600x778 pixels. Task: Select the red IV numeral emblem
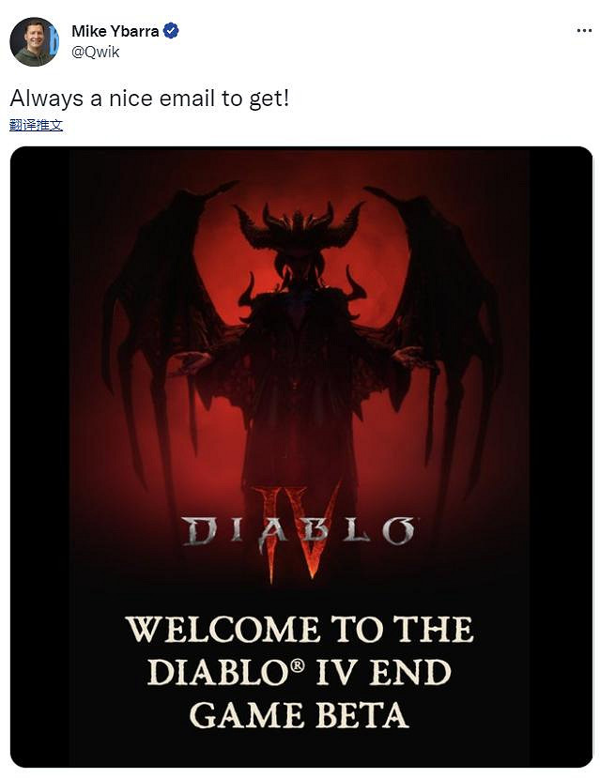298,531
